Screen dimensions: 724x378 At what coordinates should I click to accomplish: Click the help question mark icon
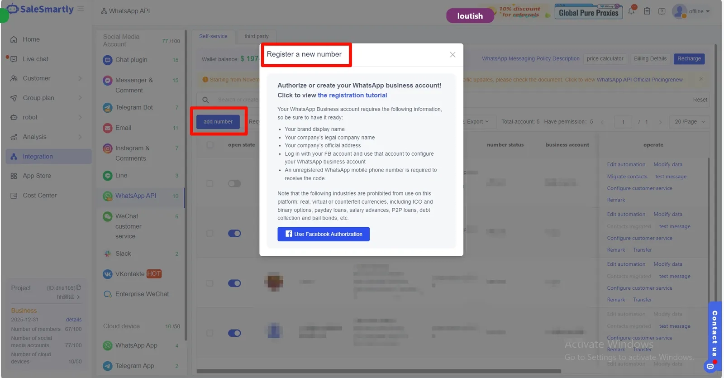[x=662, y=11]
